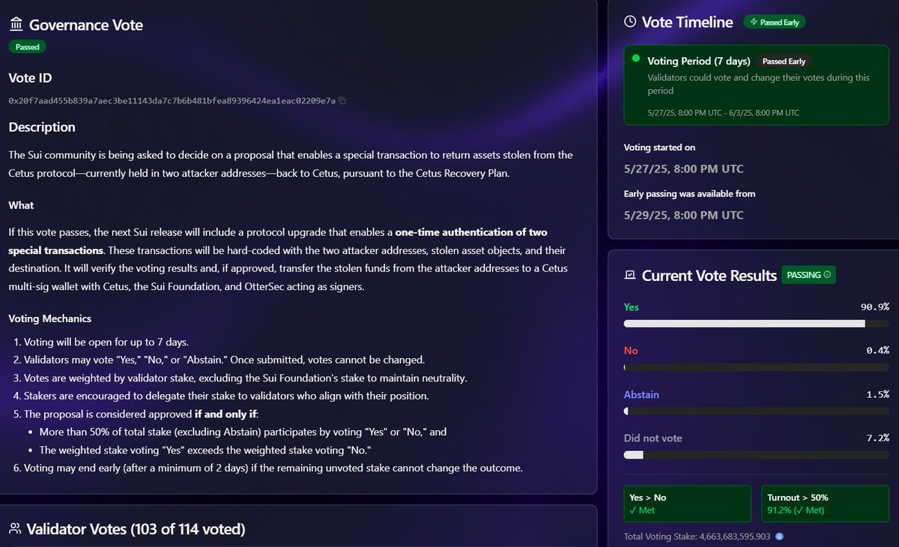Click the Sui token icon near Total Voting Stake
Viewport: 899px width, 547px height.
pos(779,537)
